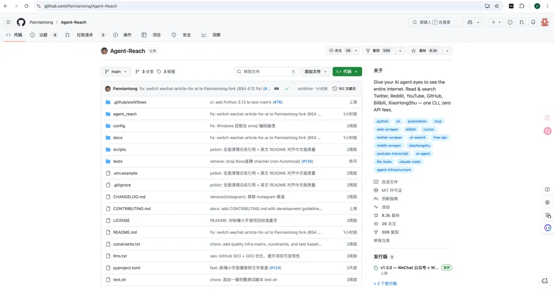Expand the star lists dropdown arrow
The image size is (554, 290).
click(447, 51)
